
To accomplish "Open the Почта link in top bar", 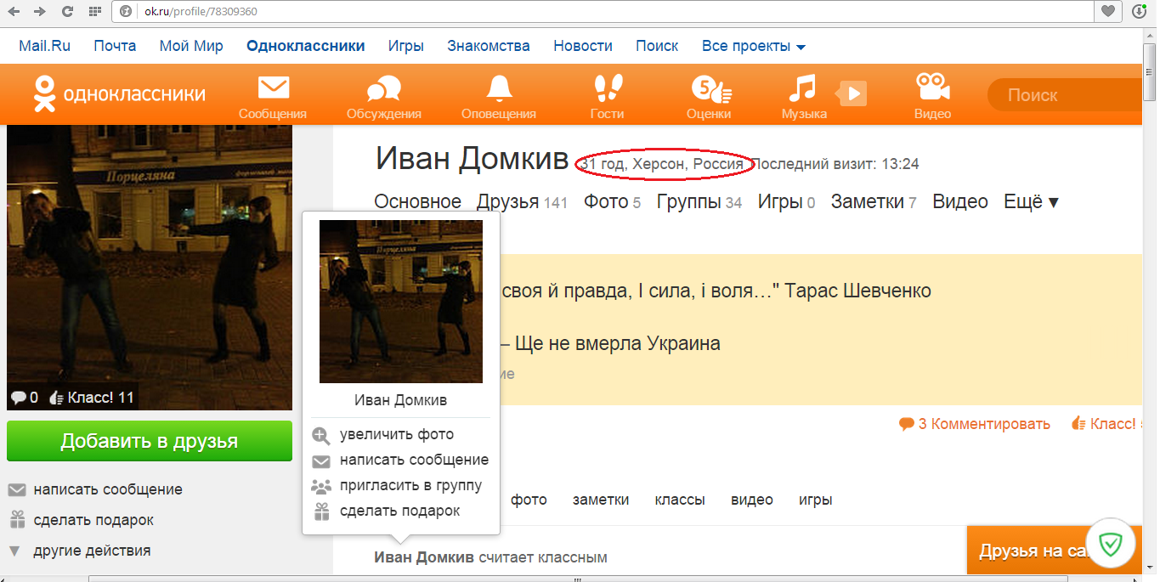I will (115, 46).
